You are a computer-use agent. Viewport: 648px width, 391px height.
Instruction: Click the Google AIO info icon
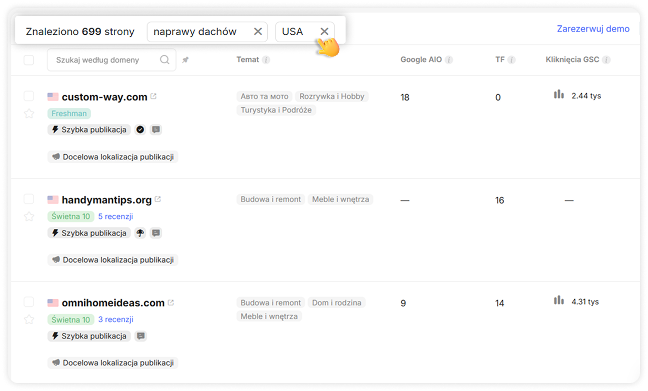click(449, 60)
